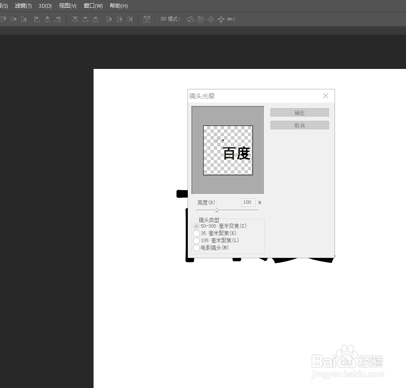Screen dimensions: 406x388
Task: Click the 3D drag mode icon
Action: pos(210,19)
